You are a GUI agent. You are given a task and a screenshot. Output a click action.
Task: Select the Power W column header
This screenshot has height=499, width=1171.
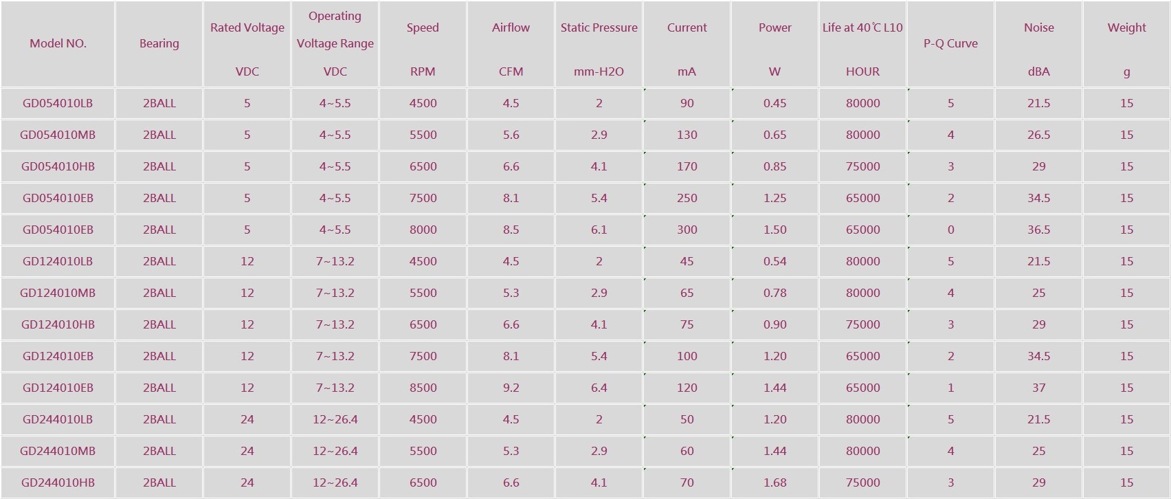click(x=774, y=28)
